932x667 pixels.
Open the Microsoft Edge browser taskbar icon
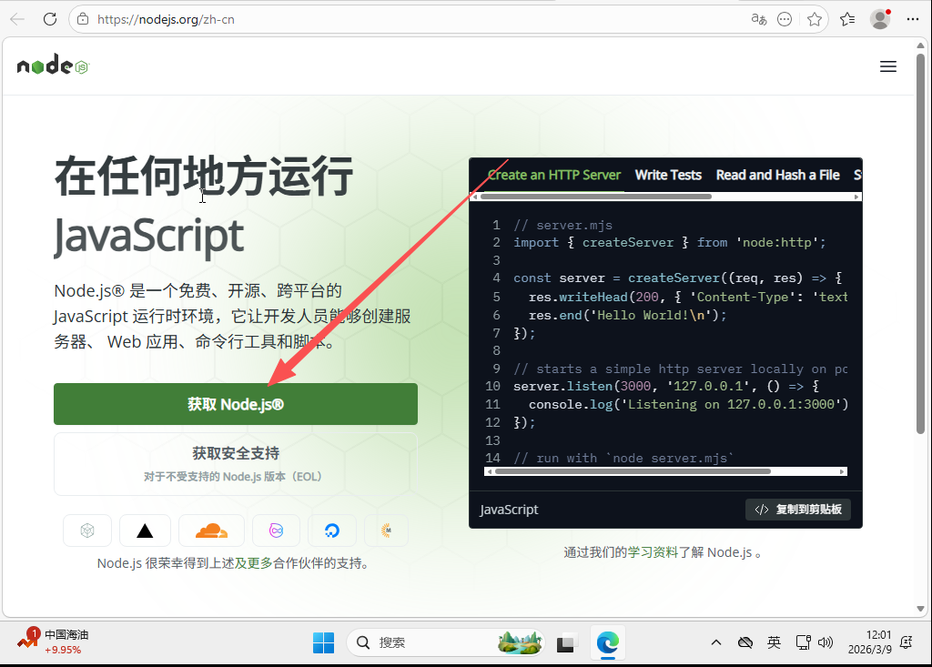(606, 642)
